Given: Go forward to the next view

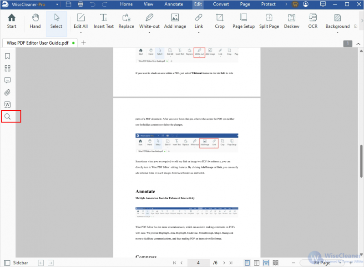Looking at the screenshot, I should click(x=51, y=263).
